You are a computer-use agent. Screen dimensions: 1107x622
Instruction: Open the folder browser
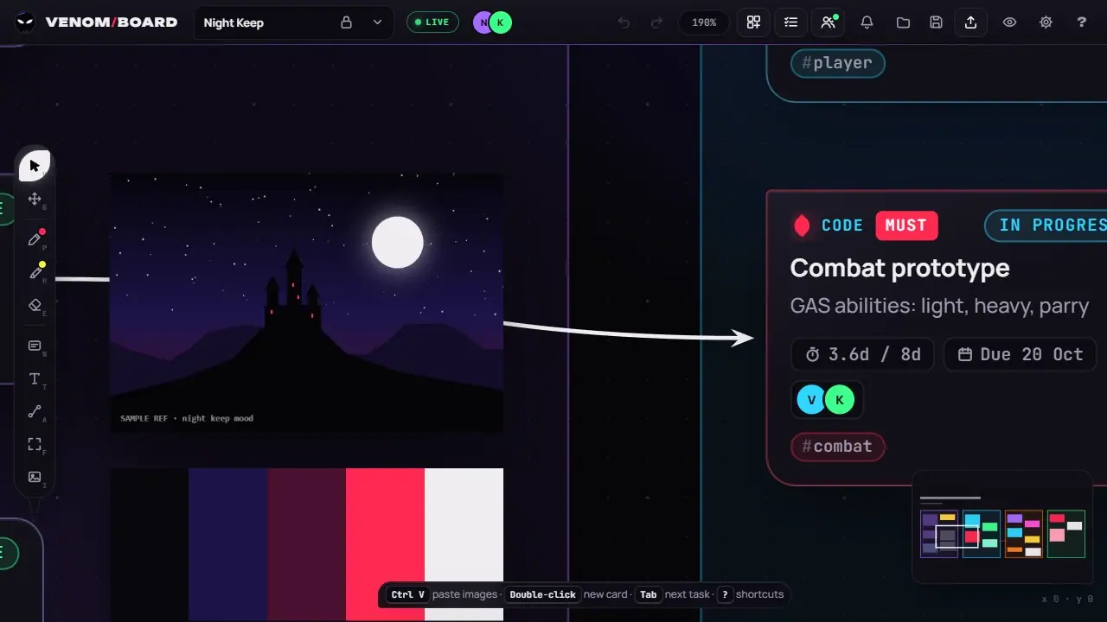click(x=903, y=22)
